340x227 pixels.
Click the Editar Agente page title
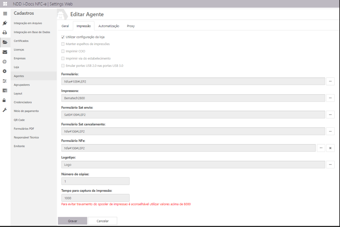pos(87,14)
